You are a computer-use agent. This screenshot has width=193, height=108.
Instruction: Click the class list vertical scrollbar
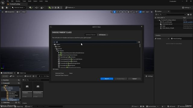pyautogui.click(x=140, y=46)
